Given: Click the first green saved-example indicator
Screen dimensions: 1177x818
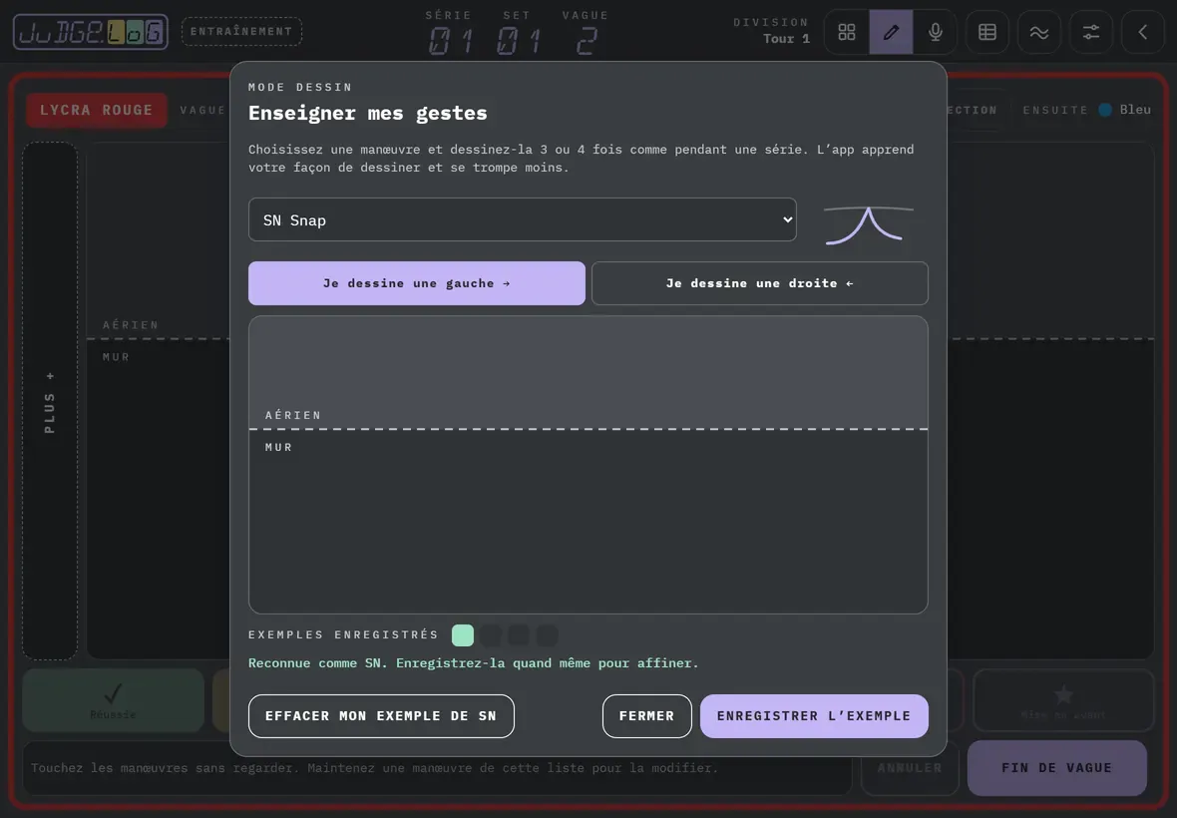Looking at the screenshot, I should tap(463, 634).
